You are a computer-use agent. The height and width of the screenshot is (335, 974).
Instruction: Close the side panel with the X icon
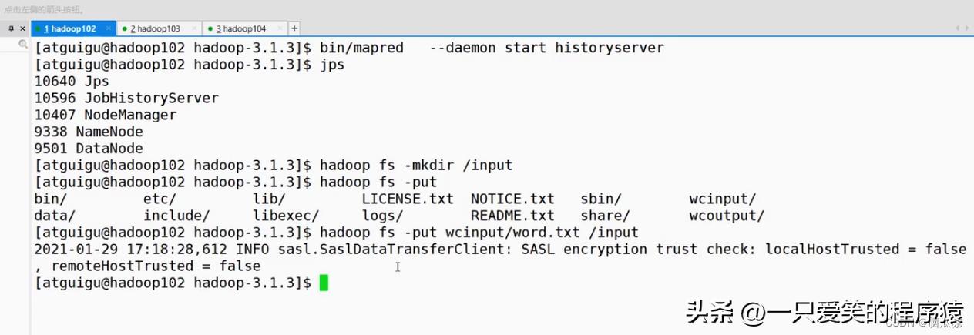click(22, 28)
